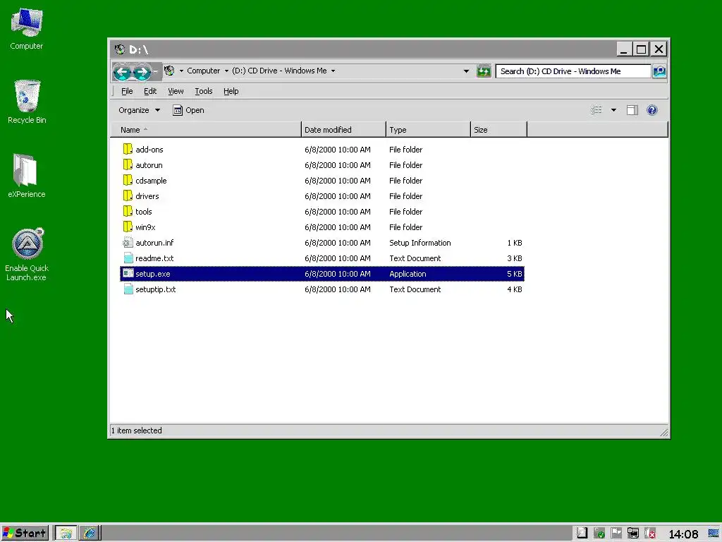Launch Internet Explorer from taskbar
Viewport: 722px width, 542px height.
click(x=90, y=534)
